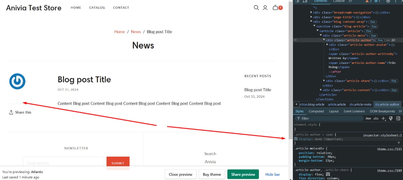The width and height of the screenshot is (403, 180).
Task: Select the Styles tab
Action: (x=300, y=111)
